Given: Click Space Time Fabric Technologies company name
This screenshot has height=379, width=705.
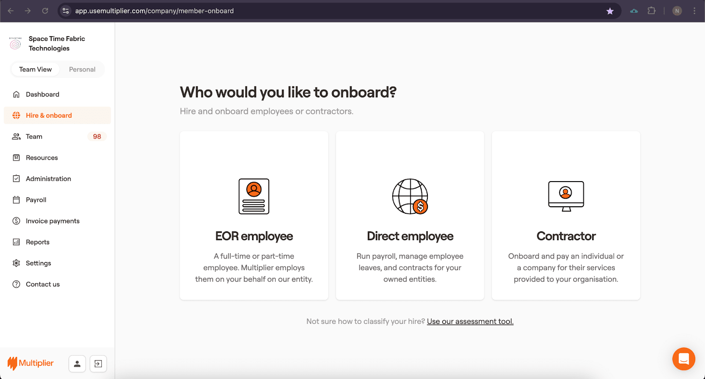Looking at the screenshot, I should (x=57, y=44).
